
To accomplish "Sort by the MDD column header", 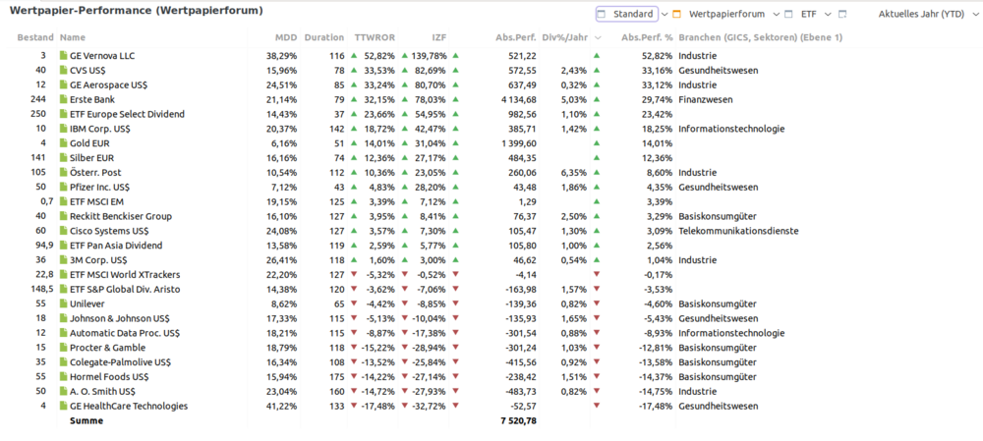I will [286, 37].
